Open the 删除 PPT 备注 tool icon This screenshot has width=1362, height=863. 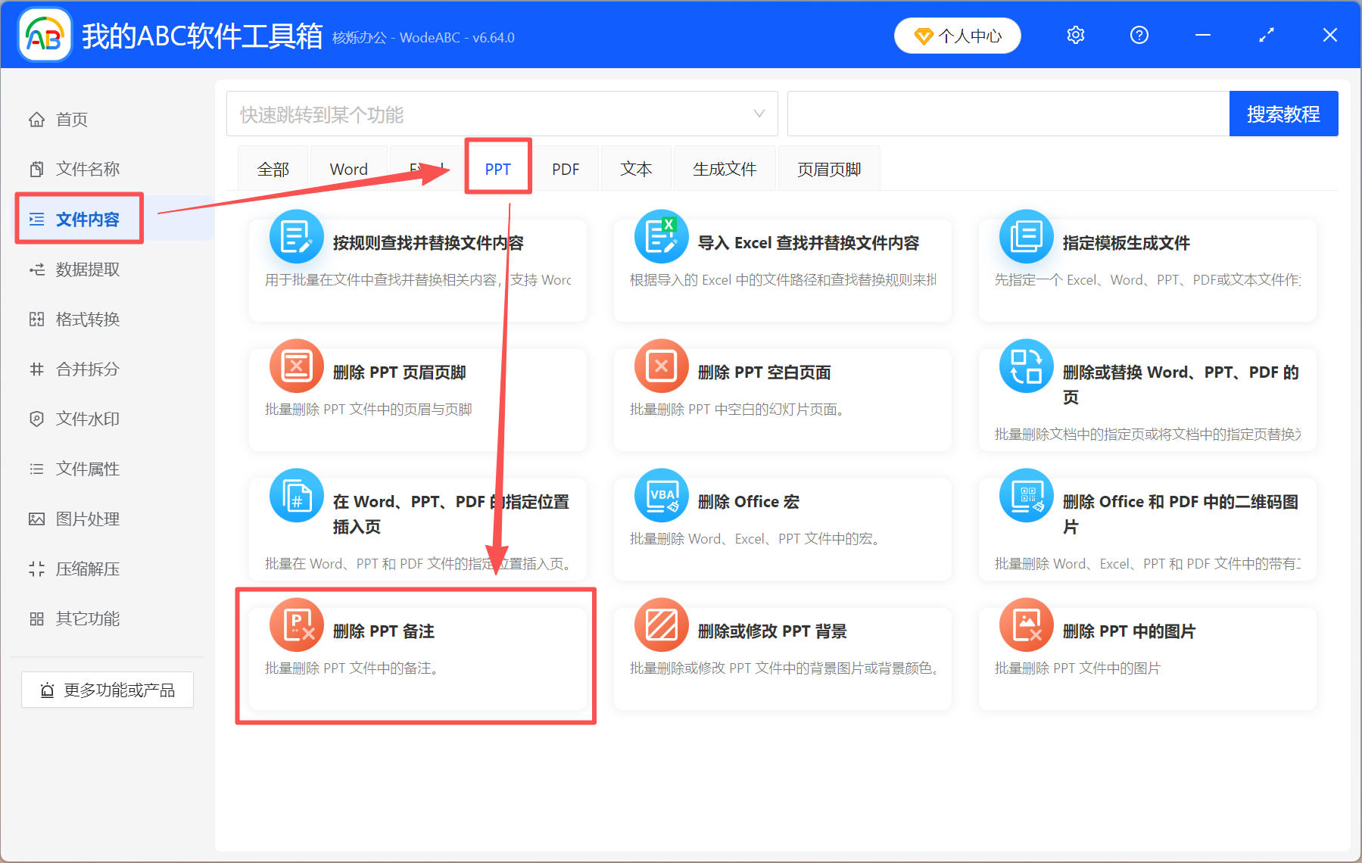pyautogui.click(x=297, y=625)
